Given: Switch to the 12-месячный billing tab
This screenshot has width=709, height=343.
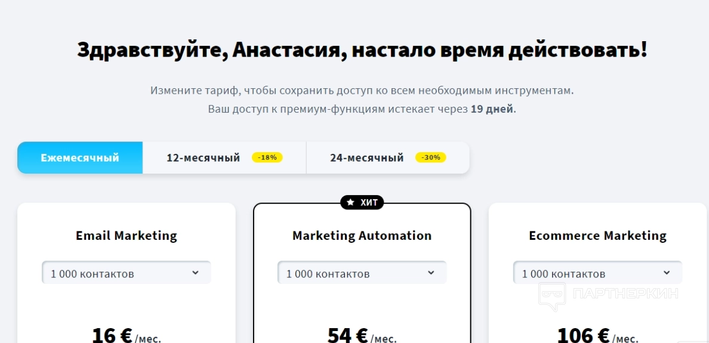Looking at the screenshot, I should coord(203,158).
